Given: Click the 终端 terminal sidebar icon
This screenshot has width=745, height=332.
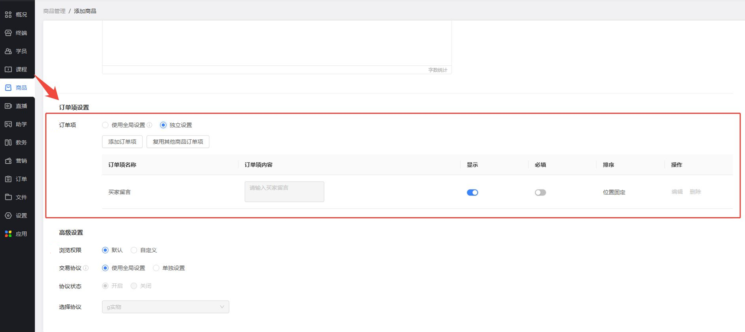Looking at the screenshot, I should [x=8, y=33].
